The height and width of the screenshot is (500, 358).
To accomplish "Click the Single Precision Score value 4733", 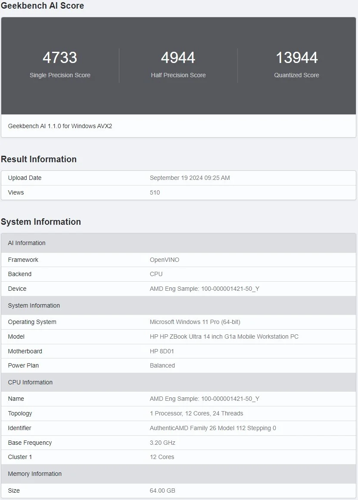I will tap(60, 57).
